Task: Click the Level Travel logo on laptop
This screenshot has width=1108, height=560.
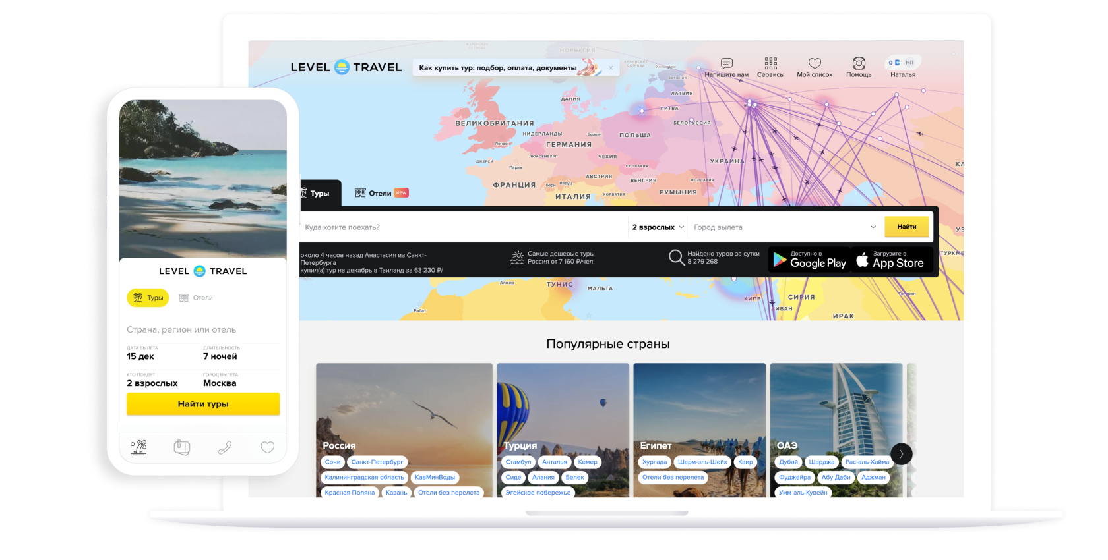Action: pos(346,67)
